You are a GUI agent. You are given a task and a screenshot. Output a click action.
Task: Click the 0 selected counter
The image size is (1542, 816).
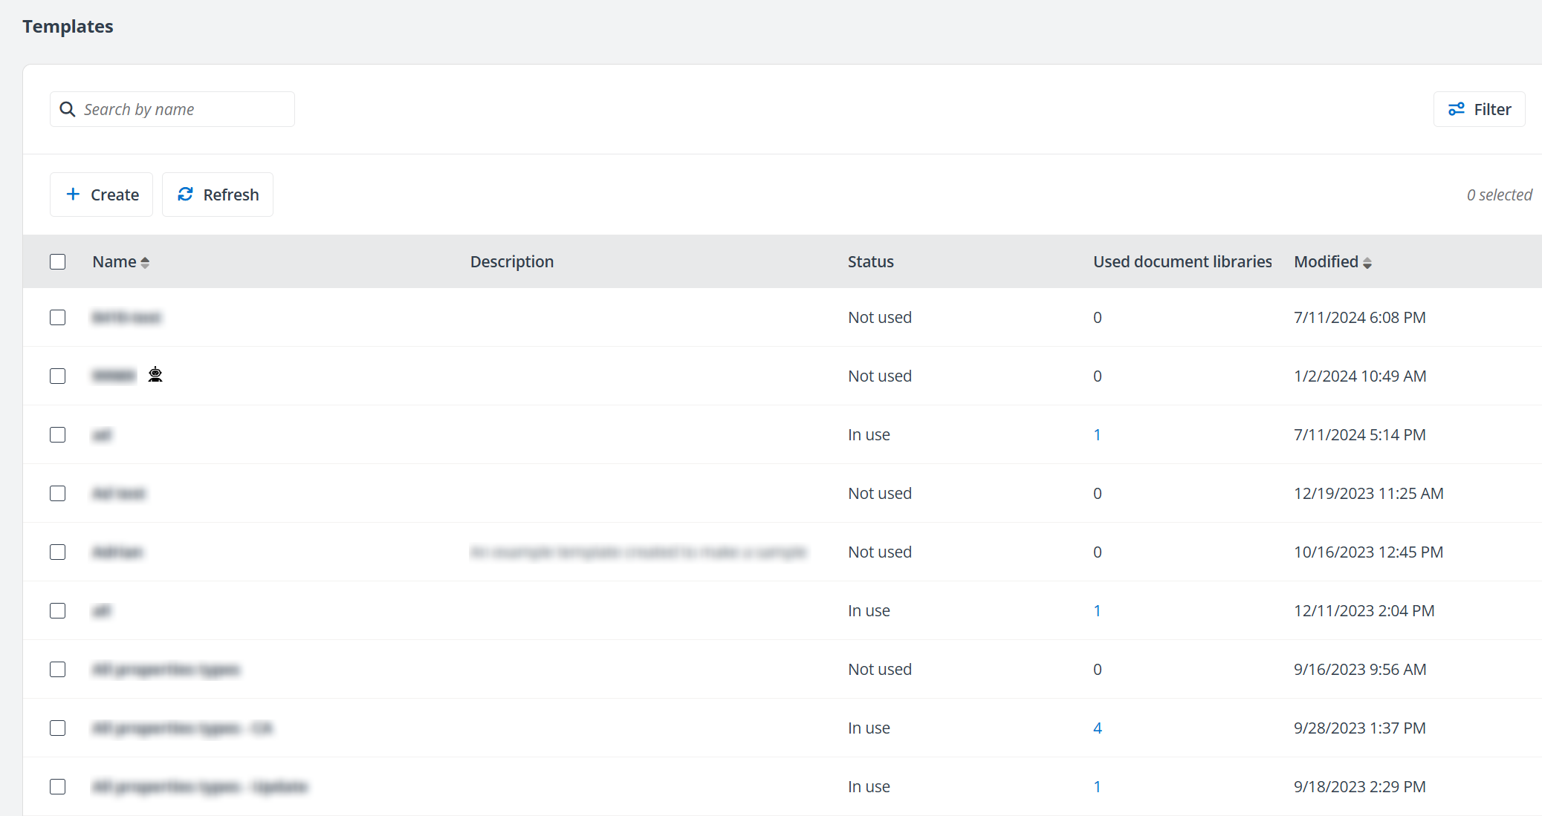(x=1499, y=194)
